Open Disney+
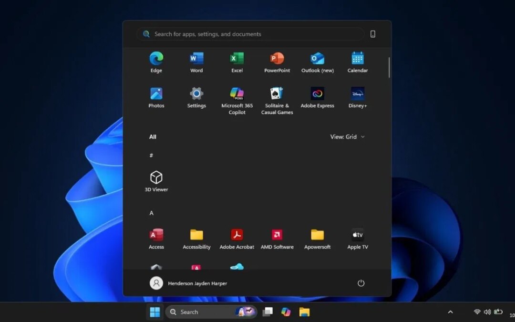 [x=357, y=98]
